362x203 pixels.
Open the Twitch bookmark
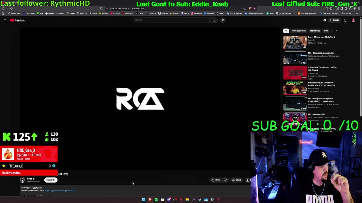click(x=185, y=13)
